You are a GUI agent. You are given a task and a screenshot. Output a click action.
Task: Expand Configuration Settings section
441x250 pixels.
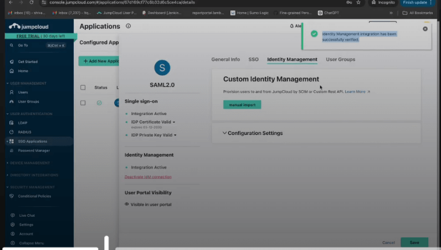click(224, 133)
